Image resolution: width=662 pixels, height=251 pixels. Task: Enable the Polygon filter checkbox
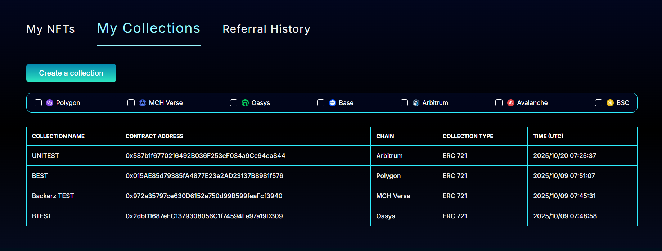[38, 103]
